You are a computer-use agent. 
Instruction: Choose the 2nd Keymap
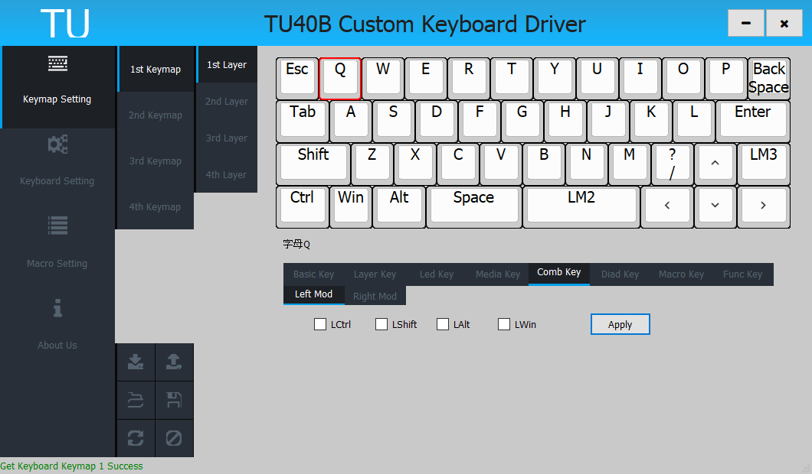point(156,115)
